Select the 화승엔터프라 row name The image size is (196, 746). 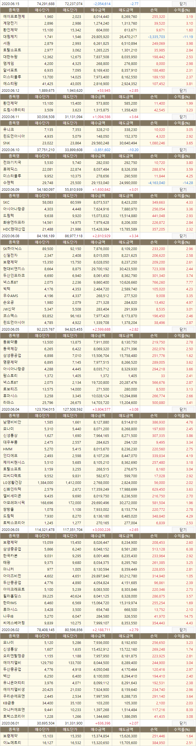[x=14, y=222]
